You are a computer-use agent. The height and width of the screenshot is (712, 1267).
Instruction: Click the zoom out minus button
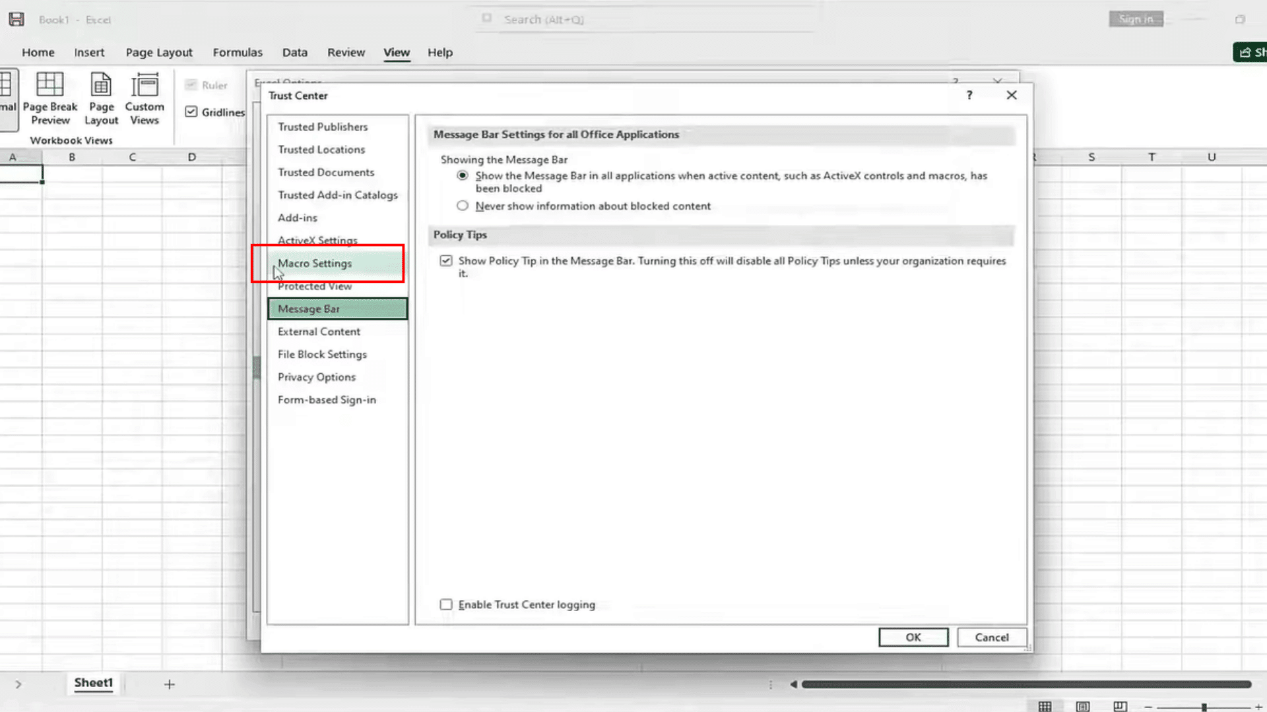[x=1148, y=707]
